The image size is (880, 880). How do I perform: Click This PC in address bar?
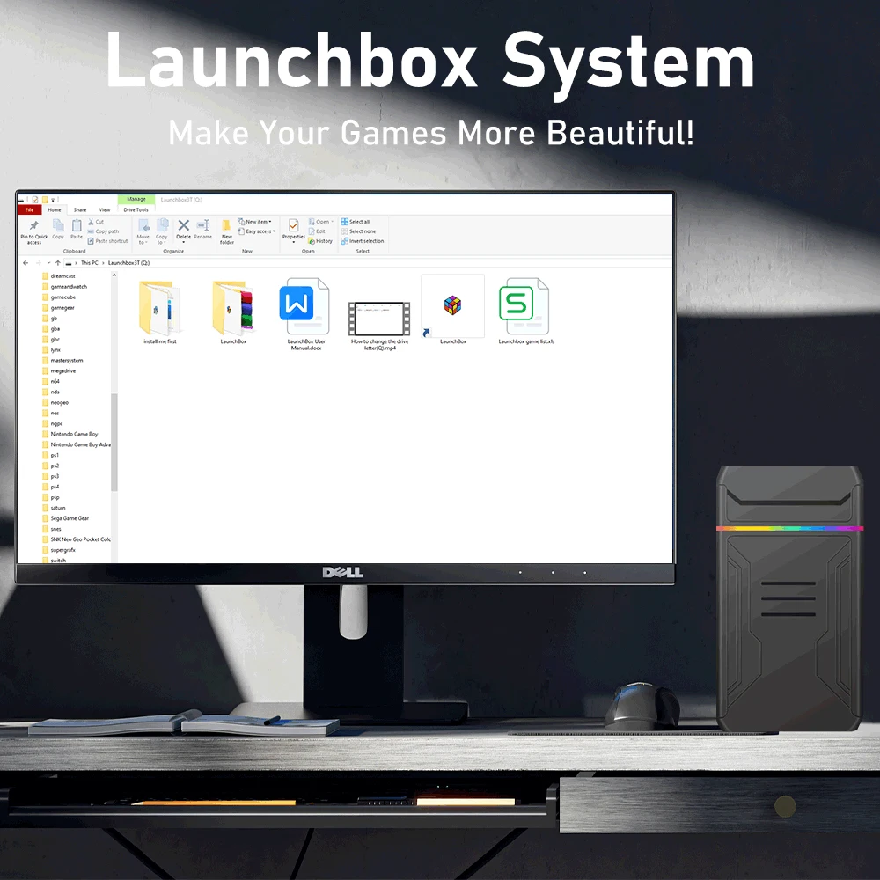point(89,262)
